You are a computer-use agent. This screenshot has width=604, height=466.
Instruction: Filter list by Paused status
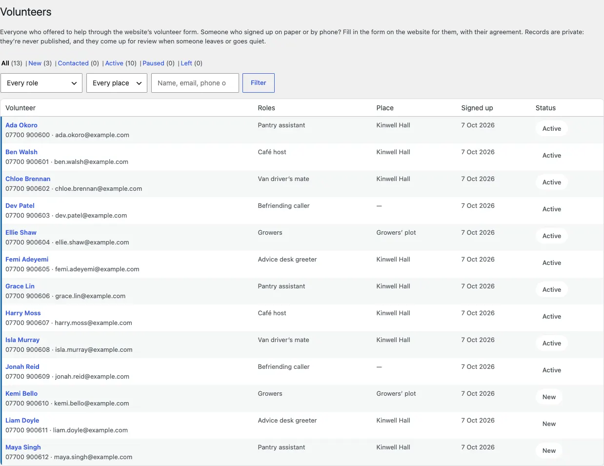point(153,63)
